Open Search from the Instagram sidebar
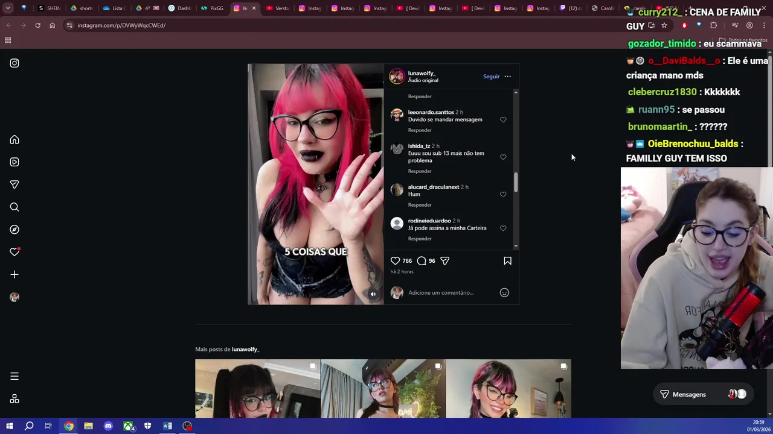 14,207
